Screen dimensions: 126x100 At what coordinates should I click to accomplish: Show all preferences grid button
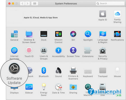[x=35, y=4]
